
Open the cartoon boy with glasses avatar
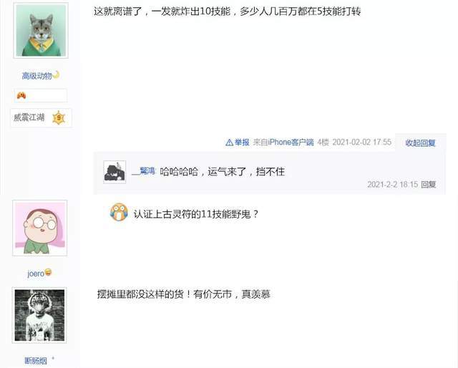40,228
